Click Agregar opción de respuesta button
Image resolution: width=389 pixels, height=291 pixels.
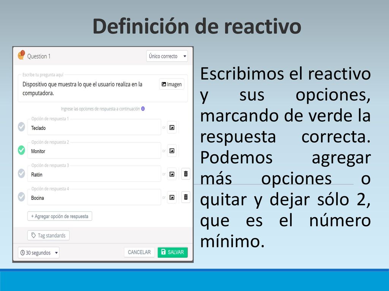click(x=60, y=216)
